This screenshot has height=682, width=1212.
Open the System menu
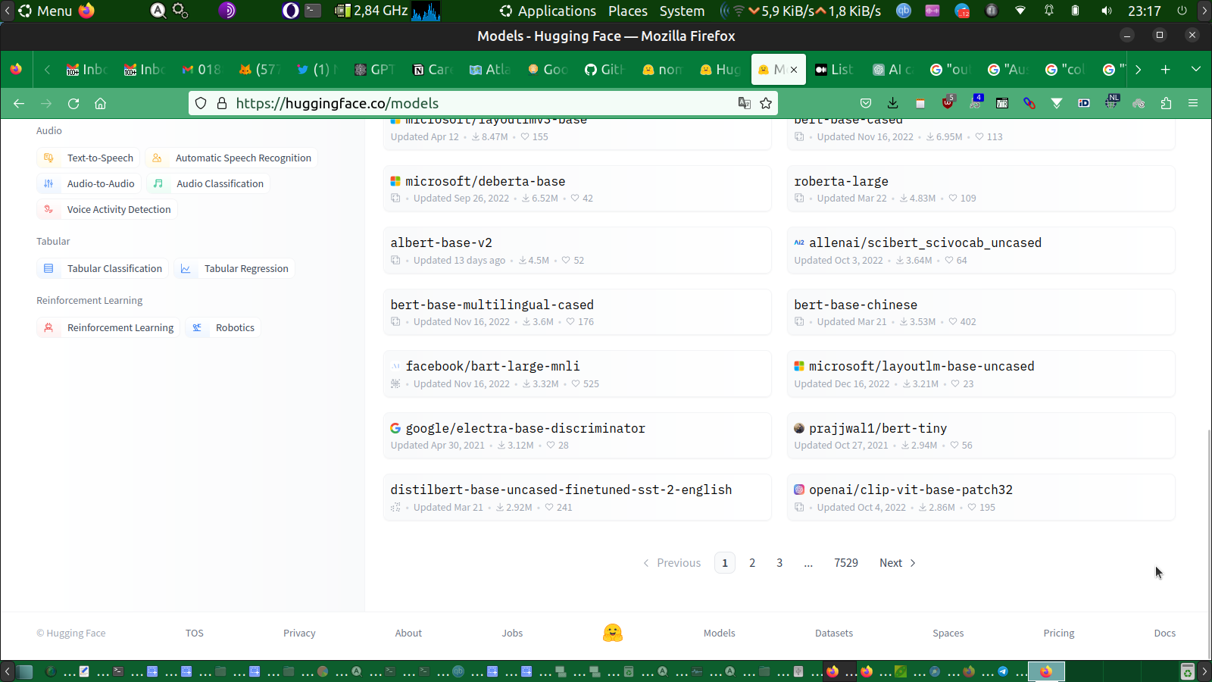682,11
